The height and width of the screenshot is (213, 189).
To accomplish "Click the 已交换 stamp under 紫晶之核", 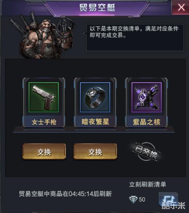I will pyautogui.click(x=147, y=152).
